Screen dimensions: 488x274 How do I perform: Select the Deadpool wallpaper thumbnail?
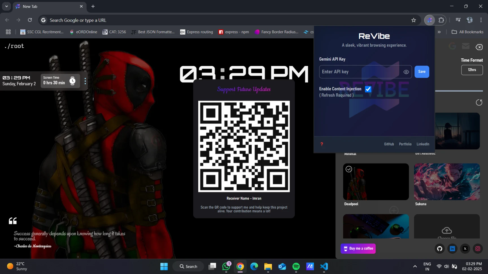[x=376, y=182]
